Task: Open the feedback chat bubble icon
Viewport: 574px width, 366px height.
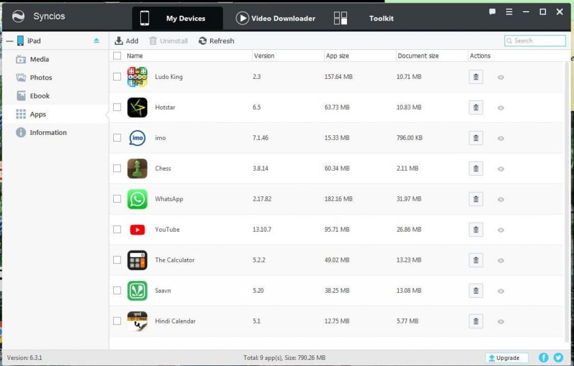Action: (x=492, y=12)
